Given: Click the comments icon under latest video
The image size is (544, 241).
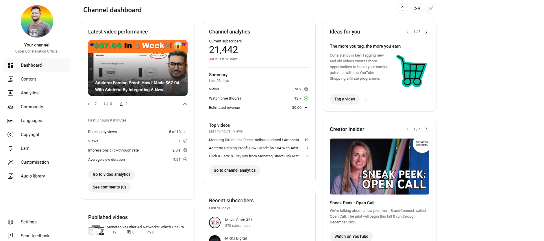Looking at the screenshot, I should point(106,104).
